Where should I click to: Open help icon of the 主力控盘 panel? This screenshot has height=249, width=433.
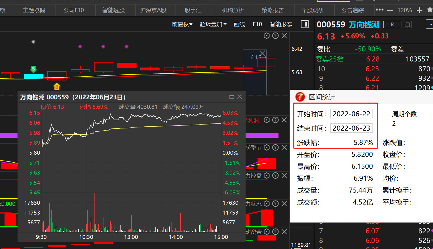click(x=276, y=175)
